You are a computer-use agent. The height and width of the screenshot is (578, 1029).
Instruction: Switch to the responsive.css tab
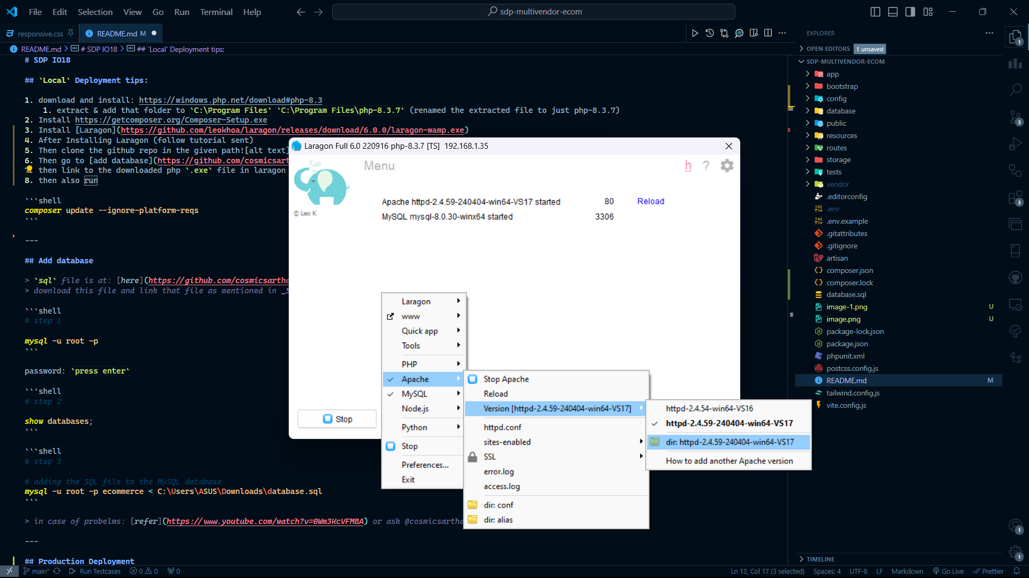click(40, 34)
